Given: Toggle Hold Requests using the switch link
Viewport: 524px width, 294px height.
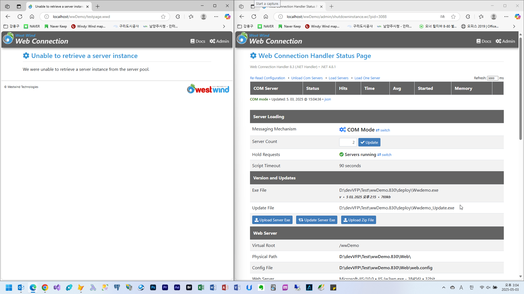Looking at the screenshot, I should (384, 155).
